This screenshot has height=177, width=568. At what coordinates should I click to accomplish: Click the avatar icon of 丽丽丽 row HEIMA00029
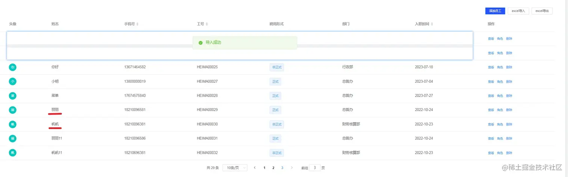pos(13,110)
